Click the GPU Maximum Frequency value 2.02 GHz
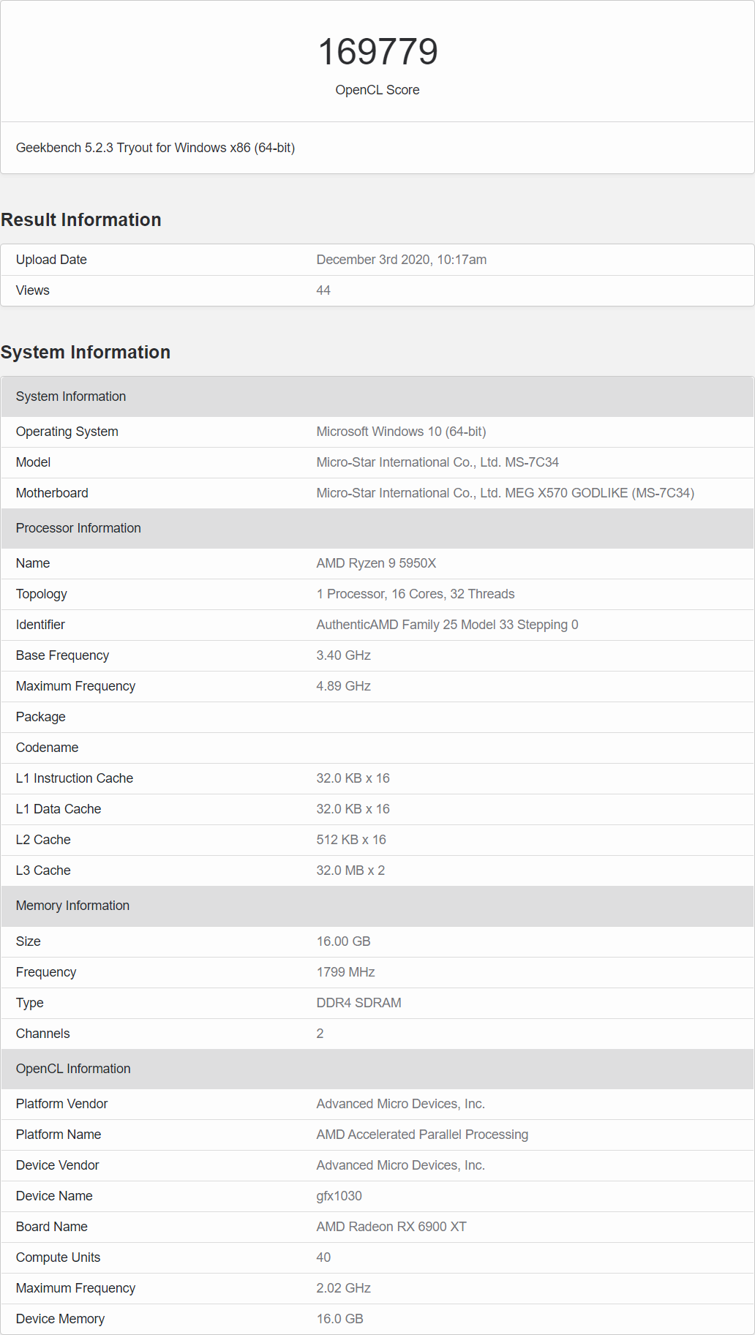The height and width of the screenshot is (1335, 755). point(343,1288)
